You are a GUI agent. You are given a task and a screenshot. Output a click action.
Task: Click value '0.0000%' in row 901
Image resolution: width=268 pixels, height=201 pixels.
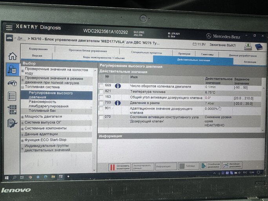(211, 109)
